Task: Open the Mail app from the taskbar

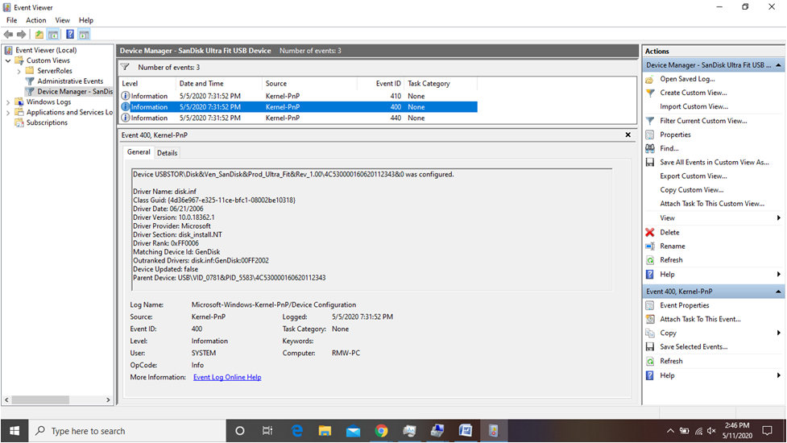Action: [x=354, y=431]
